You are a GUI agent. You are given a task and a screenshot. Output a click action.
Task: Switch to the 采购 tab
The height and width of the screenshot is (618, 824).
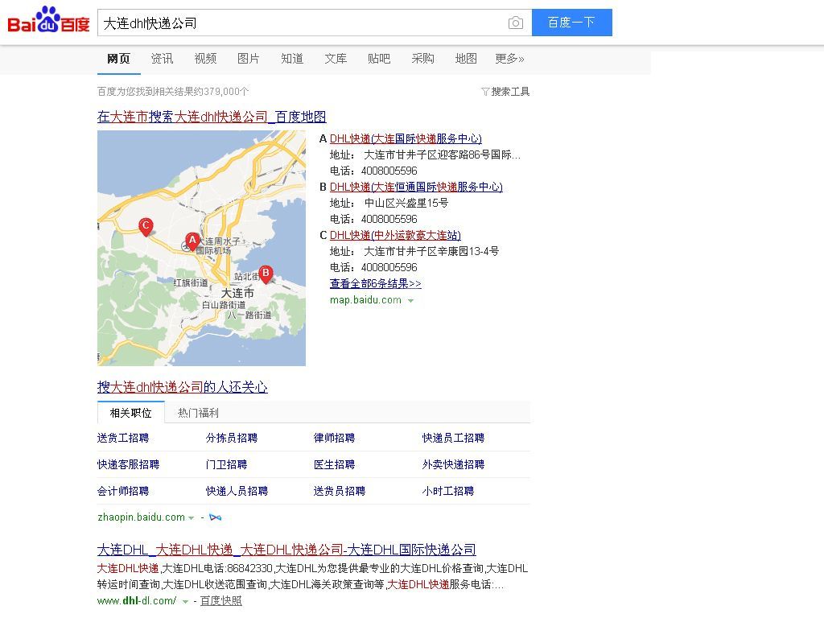[x=422, y=58]
